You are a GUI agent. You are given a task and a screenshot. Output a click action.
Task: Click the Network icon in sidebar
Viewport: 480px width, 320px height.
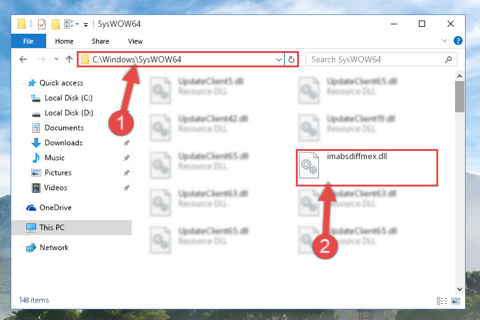coord(31,248)
